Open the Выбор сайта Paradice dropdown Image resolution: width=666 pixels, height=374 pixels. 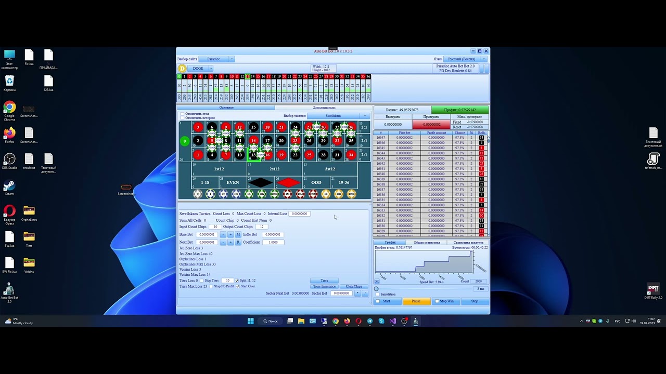point(217,59)
